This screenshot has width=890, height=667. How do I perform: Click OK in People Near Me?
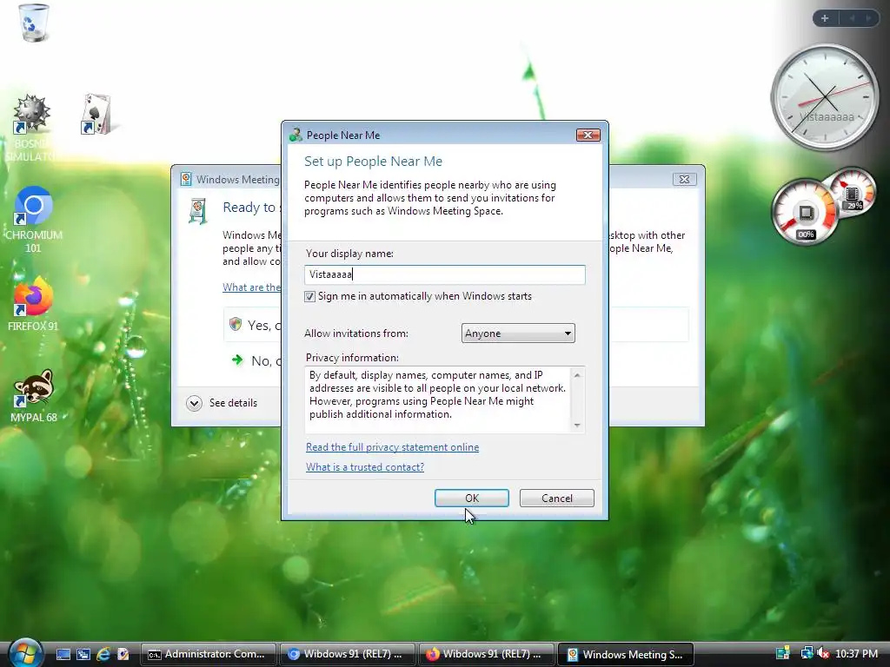click(x=472, y=498)
